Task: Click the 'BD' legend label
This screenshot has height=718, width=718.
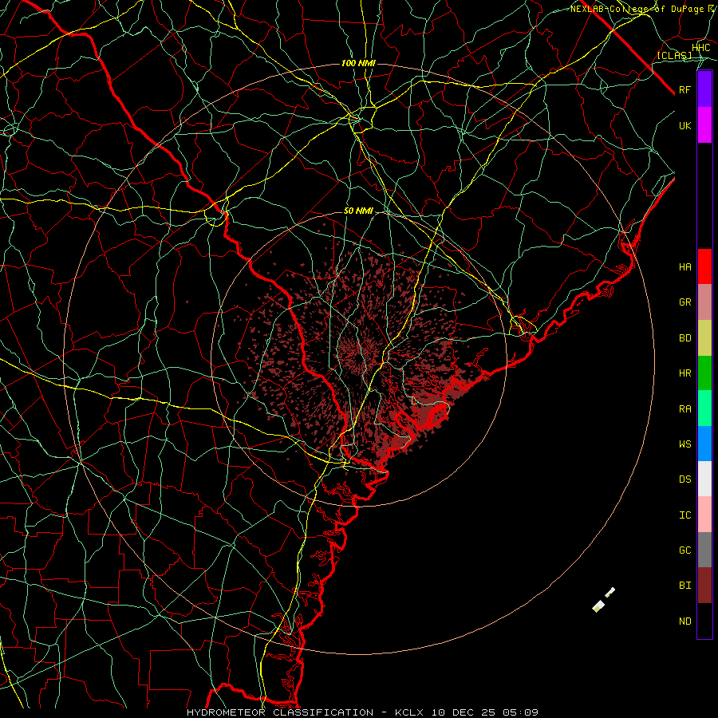Action: (x=684, y=338)
